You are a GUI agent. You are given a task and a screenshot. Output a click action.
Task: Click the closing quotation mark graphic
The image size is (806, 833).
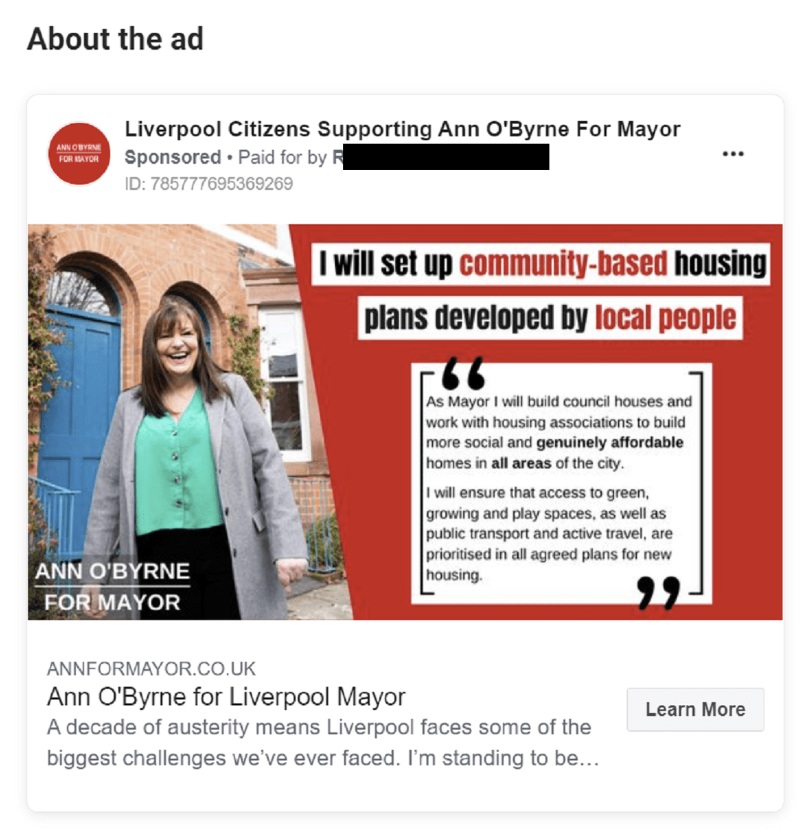659,592
